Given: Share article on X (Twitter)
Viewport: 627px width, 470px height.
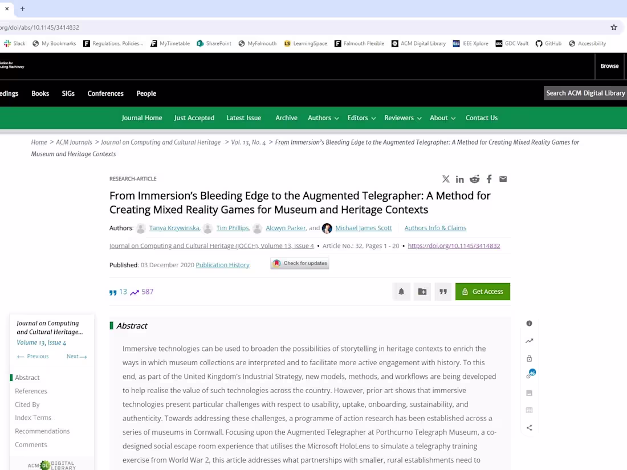Looking at the screenshot, I should [x=446, y=179].
